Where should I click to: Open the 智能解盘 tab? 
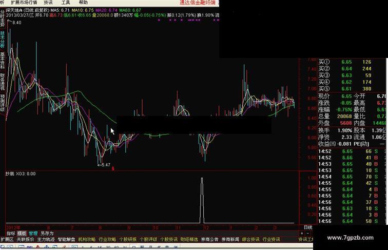click(66, 239)
